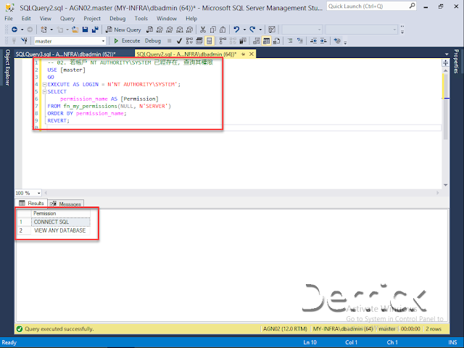Click the Undo arrow icon
This screenshot has width=464, height=348.
coord(236,30)
